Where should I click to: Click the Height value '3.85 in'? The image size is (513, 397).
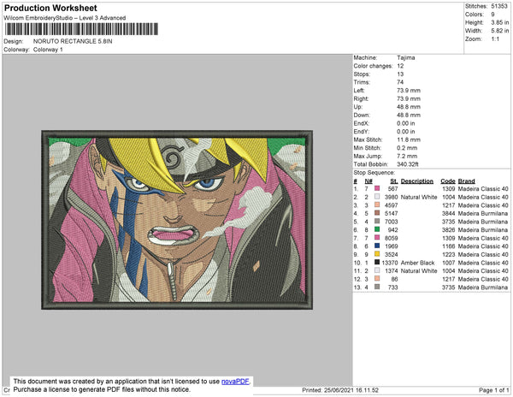tap(500, 22)
